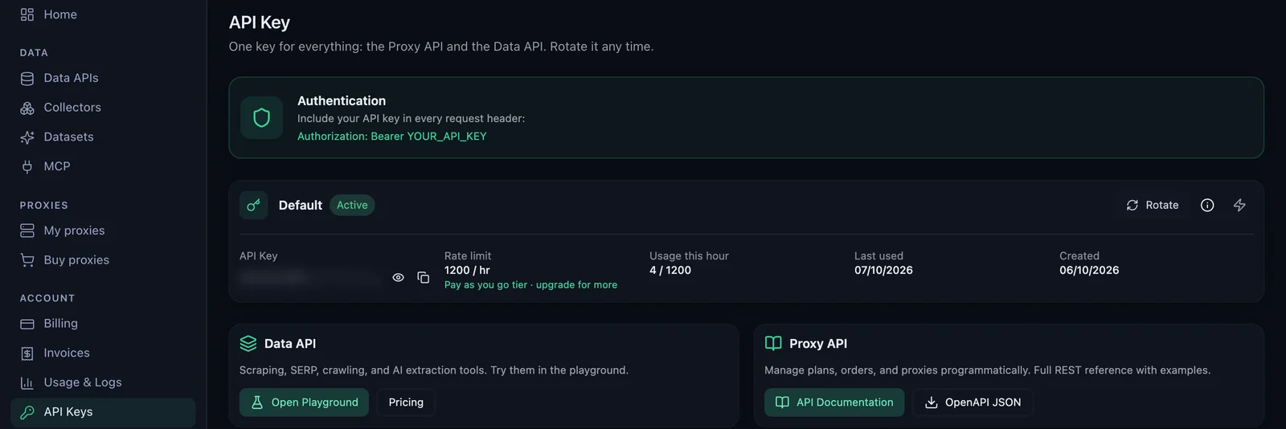1286x429 pixels.
Task: Click the Usage & Logs chart icon
Action: pos(27,382)
